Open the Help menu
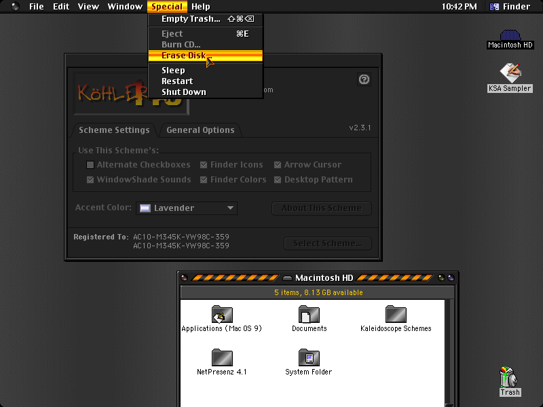 201,7
